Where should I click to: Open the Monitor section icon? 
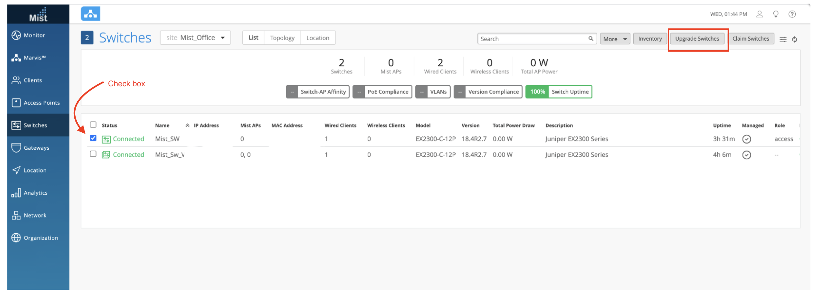pyautogui.click(x=16, y=35)
